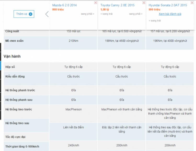Click the plus icon in Thêm xe

[x=31, y=14]
